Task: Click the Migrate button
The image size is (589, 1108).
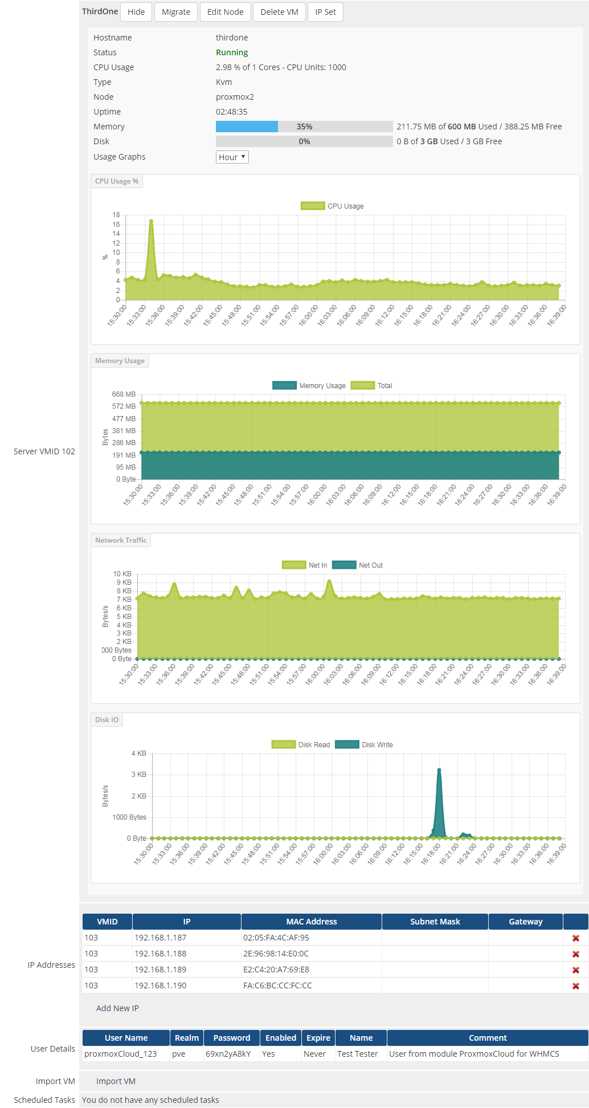Action: point(176,12)
